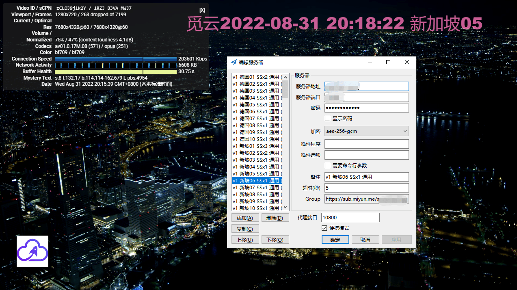517x290 pixels.
Task: Select the server entry v1 德国01 SSx2 通用
Action: 256,77
